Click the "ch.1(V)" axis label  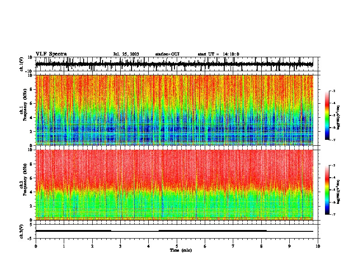(x=22, y=64)
